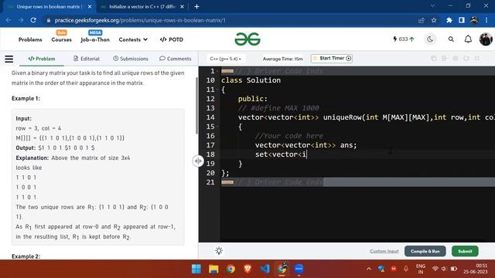
Task: Open the hamburger sidebar menu
Action: 9,59
